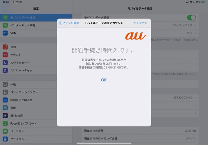208x145 pixels.
Task: Tap the current period total 20.5 MB row
Action: tap(140, 131)
